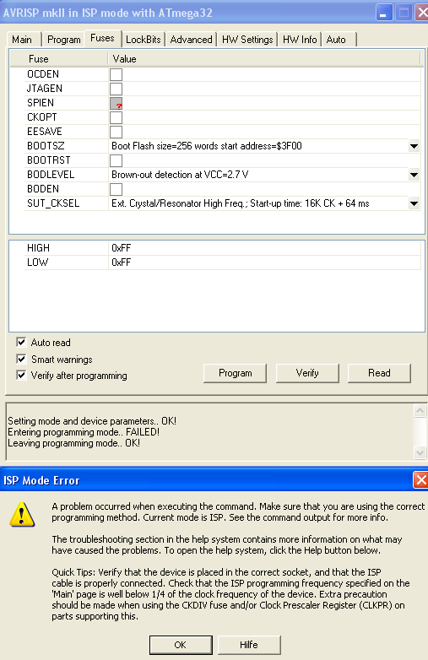Toggle the BOOTRST fuse checkbox
This screenshot has width=428, height=660.
pyautogui.click(x=116, y=160)
